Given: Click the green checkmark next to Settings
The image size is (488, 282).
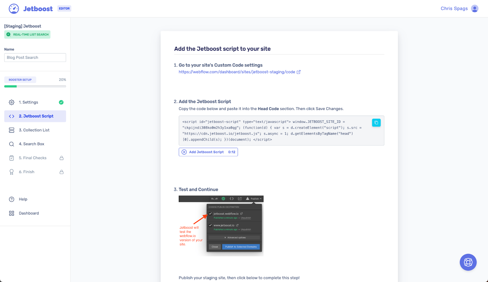Looking at the screenshot, I should pos(61,102).
